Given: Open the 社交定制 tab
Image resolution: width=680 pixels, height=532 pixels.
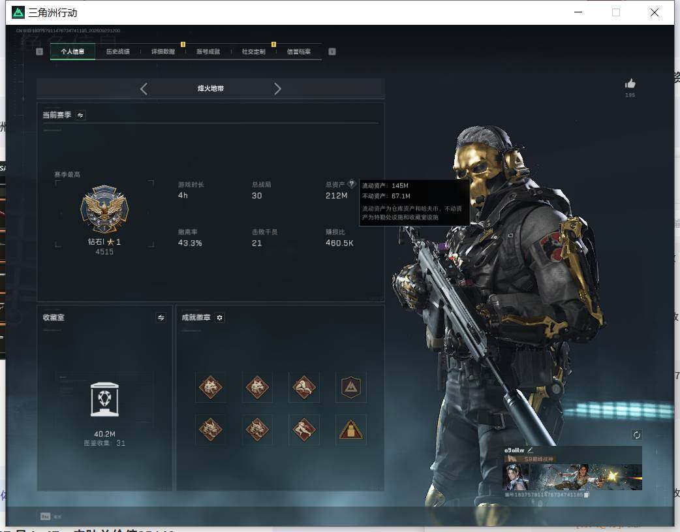Looking at the screenshot, I should (x=254, y=52).
